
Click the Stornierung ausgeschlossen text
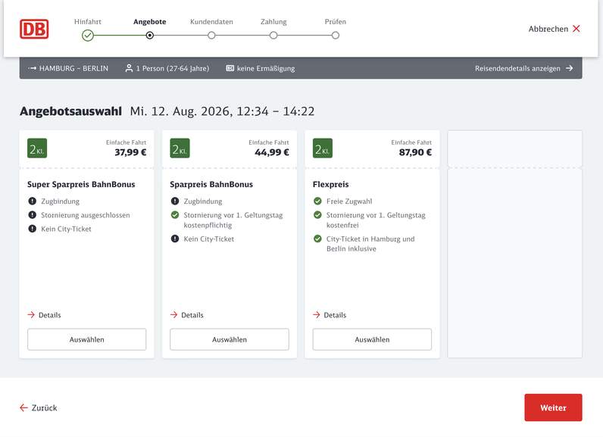[x=86, y=215]
